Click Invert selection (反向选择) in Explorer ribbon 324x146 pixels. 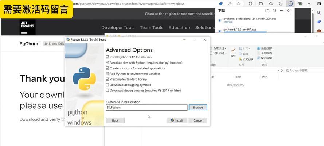265,58
